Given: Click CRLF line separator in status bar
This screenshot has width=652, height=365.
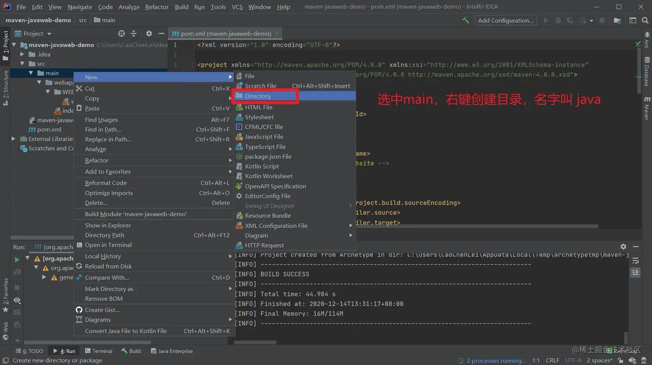Looking at the screenshot, I should pyautogui.click(x=552, y=361).
